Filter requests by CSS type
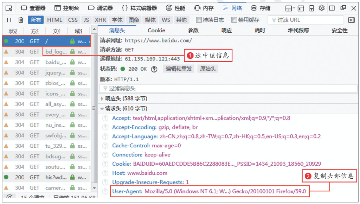Viewport: 360px width, 204px height. click(73, 20)
